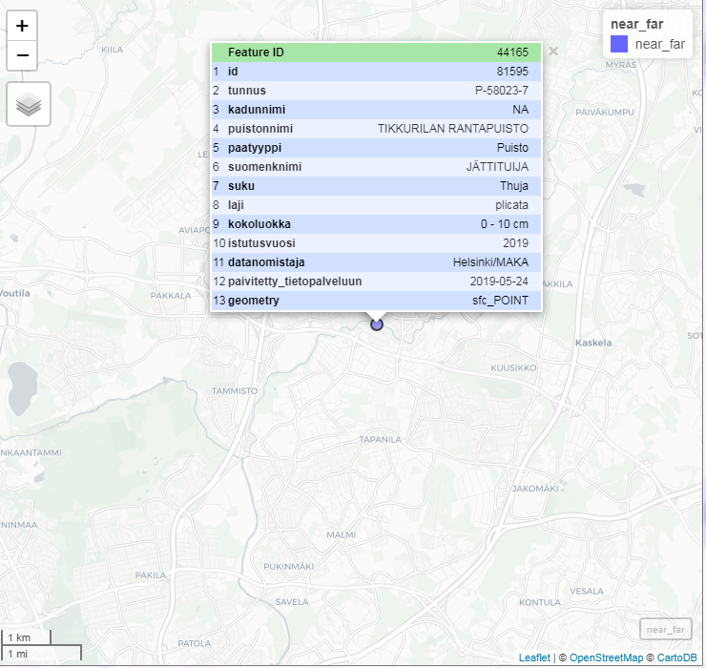This screenshot has height=668, width=706.
Task: Click the near_far legend color swatch
Action: point(618,43)
